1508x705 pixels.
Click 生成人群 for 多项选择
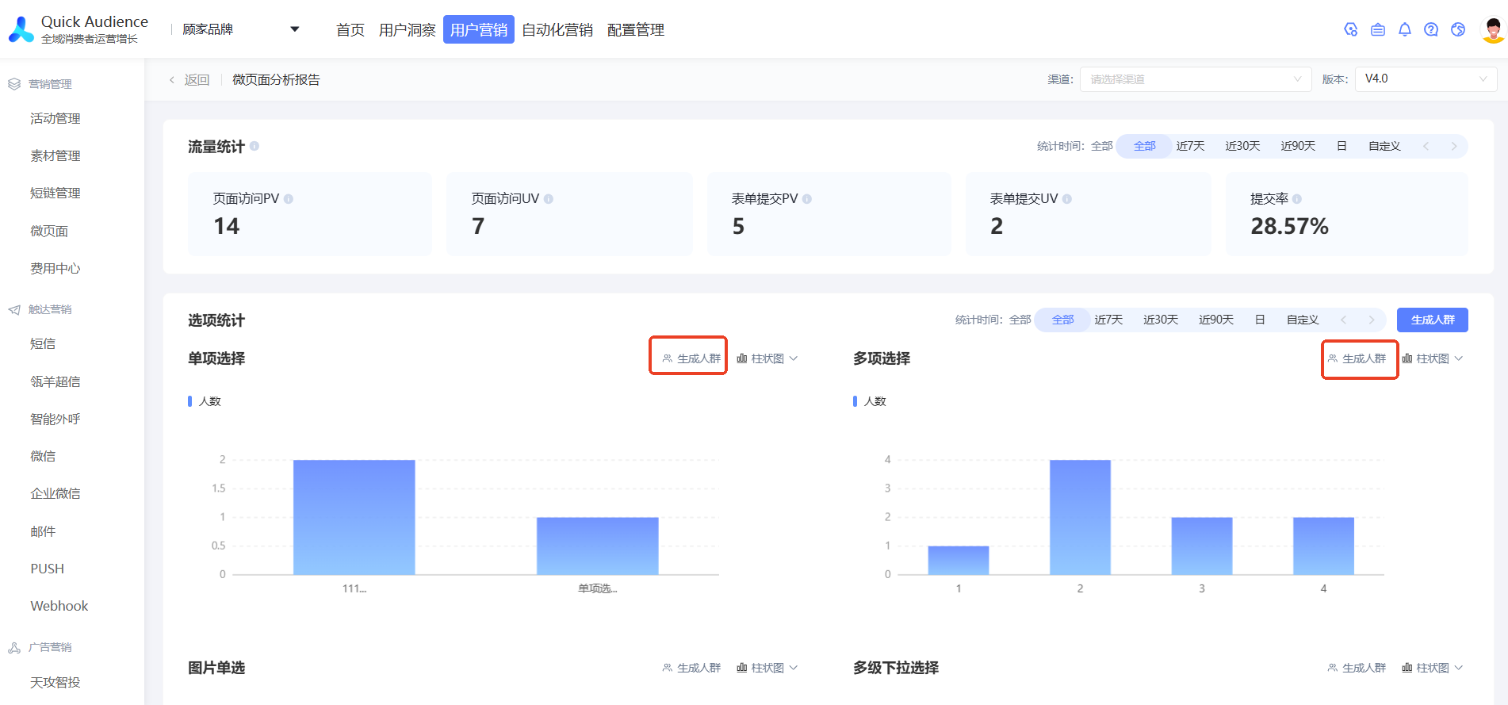[x=1357, y=358]
